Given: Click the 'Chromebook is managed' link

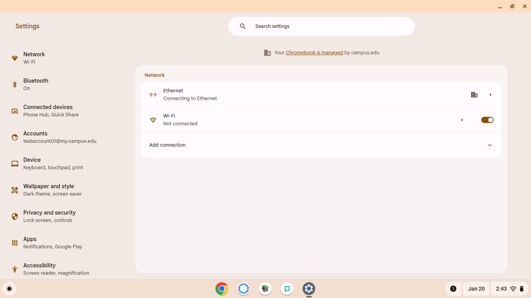Looking at the screenshot, I should pos(314,53).
